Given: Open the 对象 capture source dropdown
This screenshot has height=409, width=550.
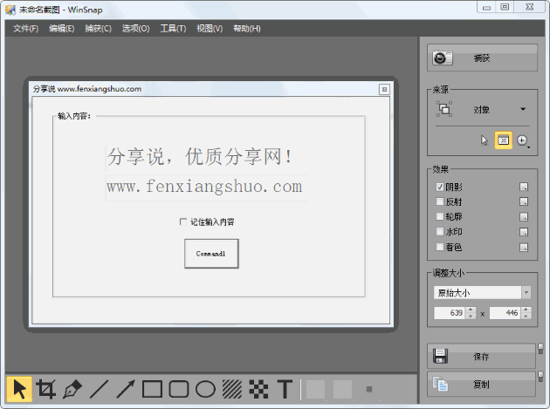Looking at the screenshot, I should (x=523, y=110).
